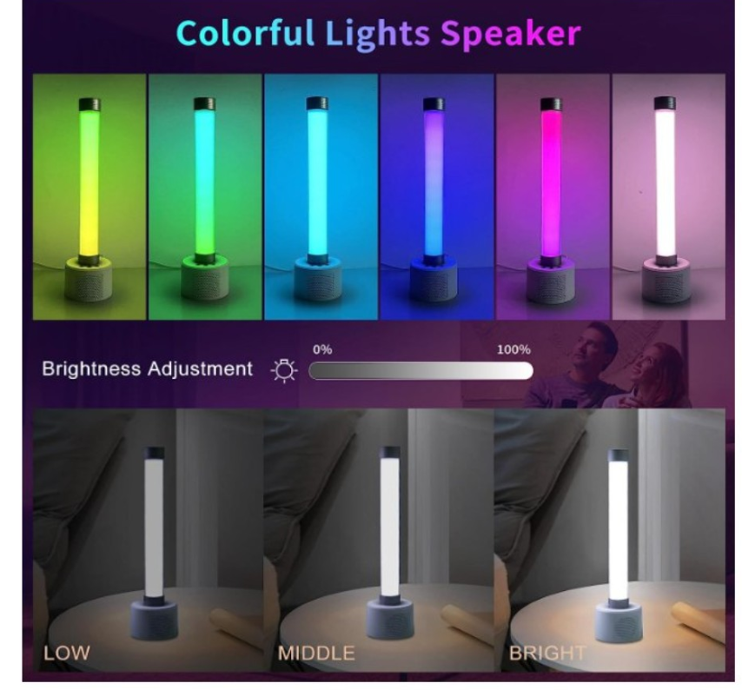Click the brightness sun icon
The image size is (742, 690).
(x=284, y=370)
